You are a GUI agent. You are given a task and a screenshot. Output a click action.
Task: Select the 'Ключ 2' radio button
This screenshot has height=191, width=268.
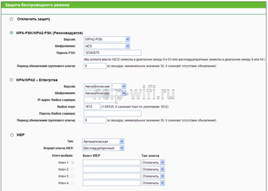point(73,169)
